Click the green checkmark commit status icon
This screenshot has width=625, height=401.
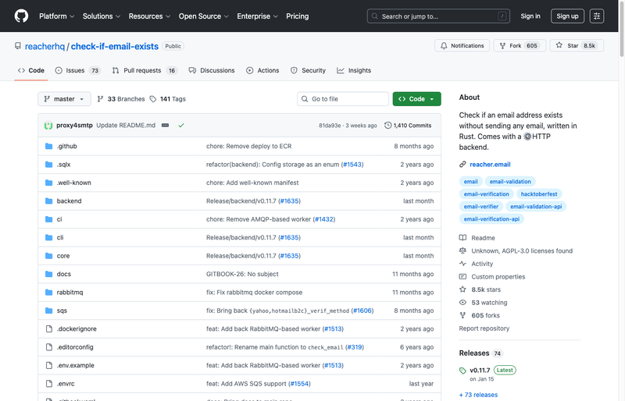tap(181, 125)
